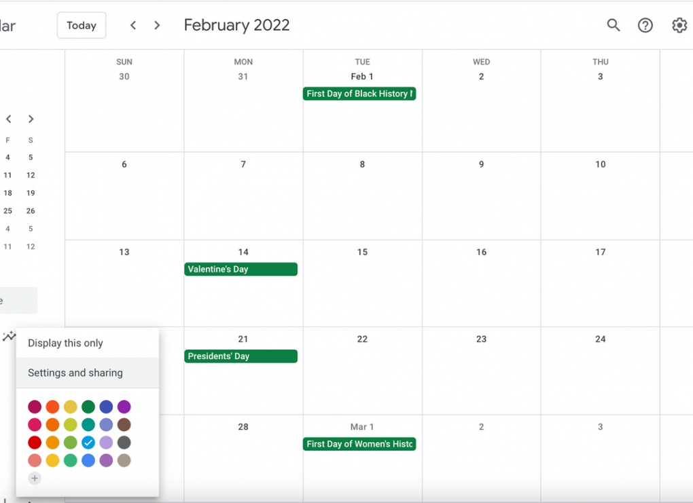The height and width of the screenshot is (503, 693).
Task: Select date 26 in the mini calendar
Action: pyautogui.click(x=31, y=210)
